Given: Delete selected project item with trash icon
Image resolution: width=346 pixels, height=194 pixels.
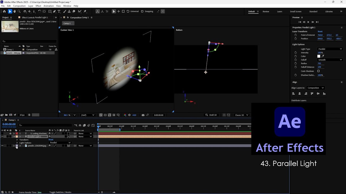Looking at the screenshot, I should pyautogui.click(x=29, y=115).
